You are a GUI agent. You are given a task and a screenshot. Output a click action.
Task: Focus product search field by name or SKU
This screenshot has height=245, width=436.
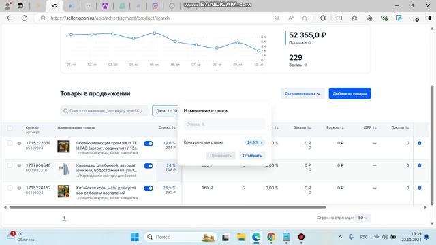(x=104, y=110)
